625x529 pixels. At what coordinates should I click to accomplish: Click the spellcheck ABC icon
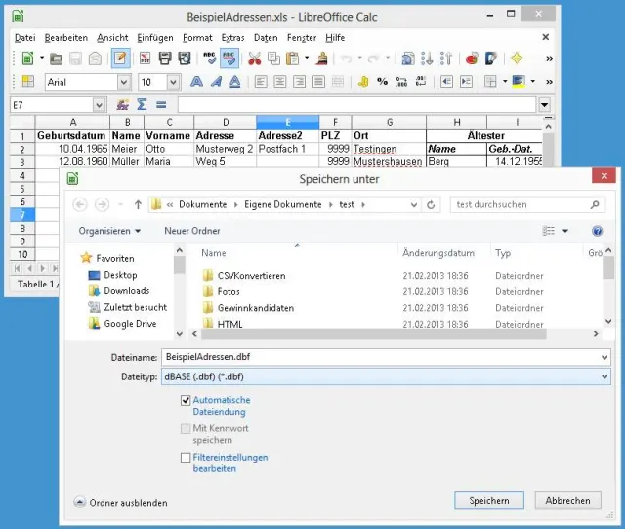(209, 59)
